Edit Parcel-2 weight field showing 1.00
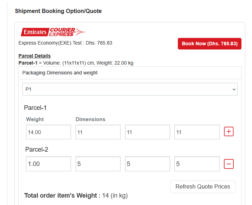The width and height of the screenshot is (252, 205). tap(49, 164)
